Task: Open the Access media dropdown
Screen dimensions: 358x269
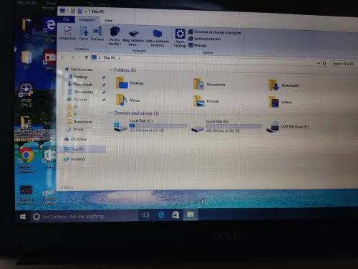Action: (115, 36)
